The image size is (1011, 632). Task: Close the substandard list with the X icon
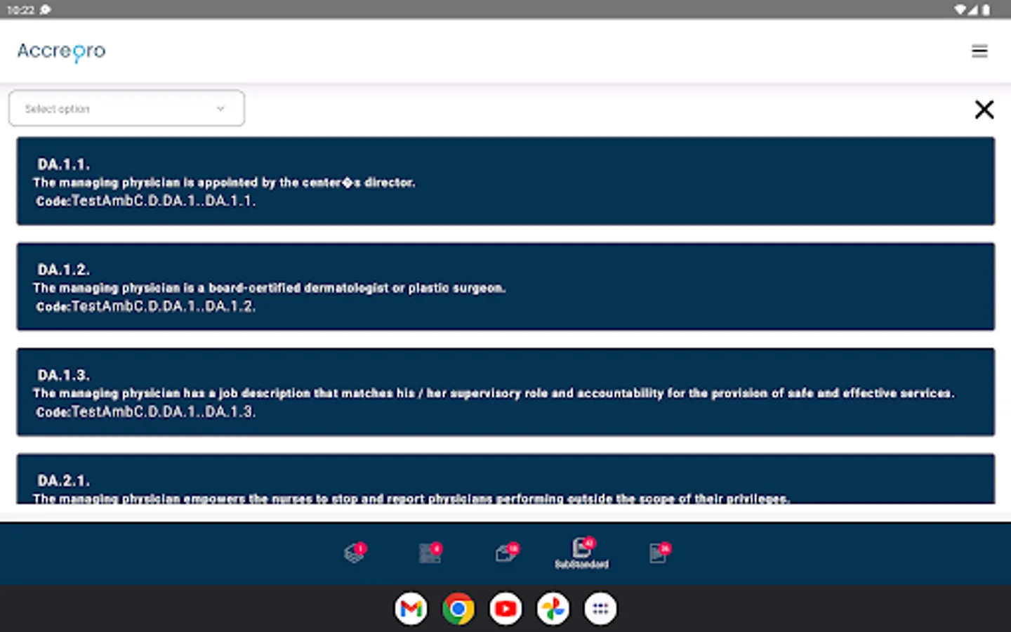(x=984, y=109)
